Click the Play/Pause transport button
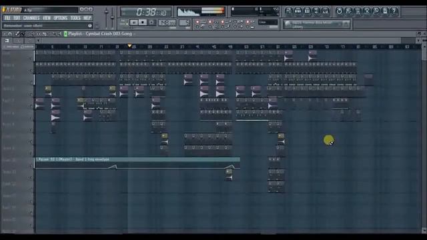 (133, 22)
